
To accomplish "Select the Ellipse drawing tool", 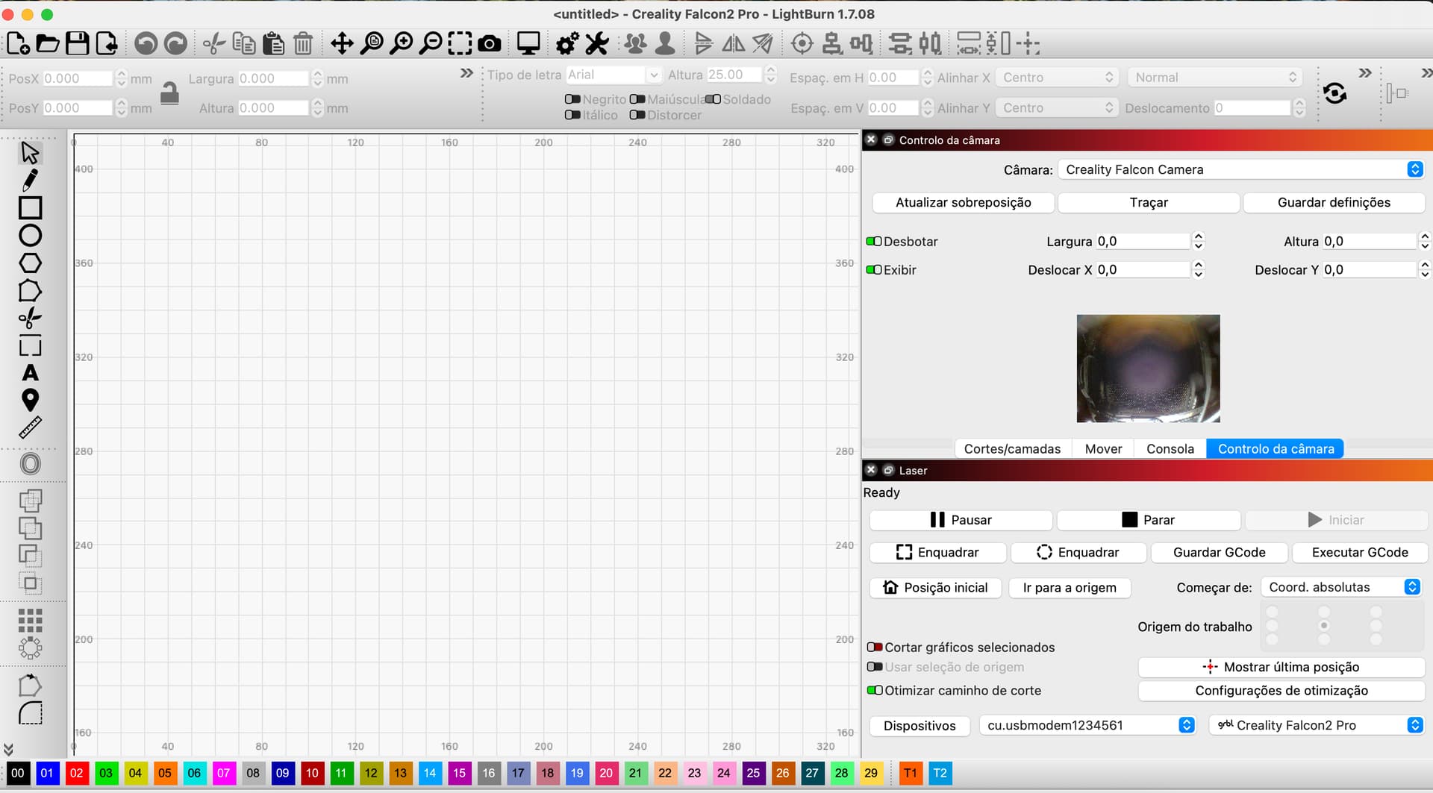I will (30, 236).
